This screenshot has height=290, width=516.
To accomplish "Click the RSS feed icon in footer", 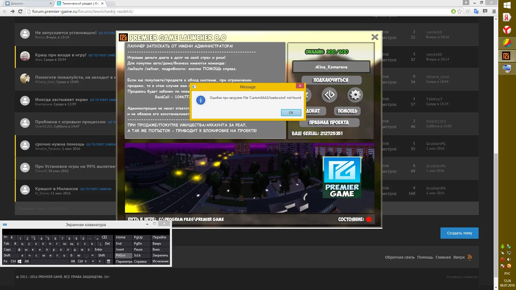I will pyautogui.click(x=470, y=257).
